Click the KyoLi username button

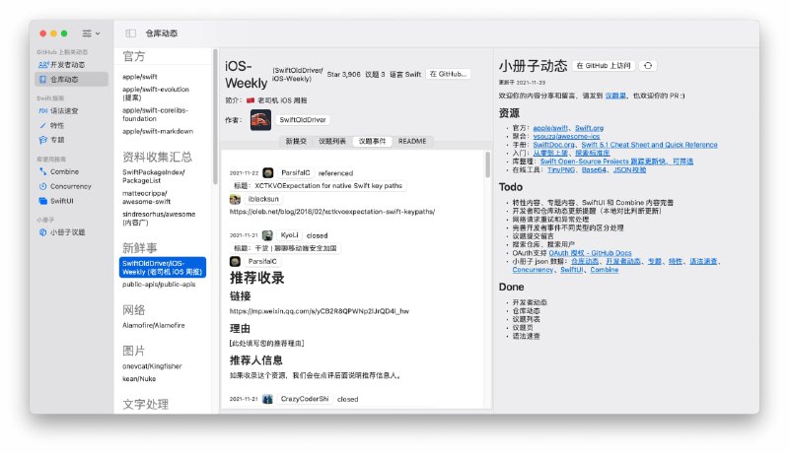(289, 235)
